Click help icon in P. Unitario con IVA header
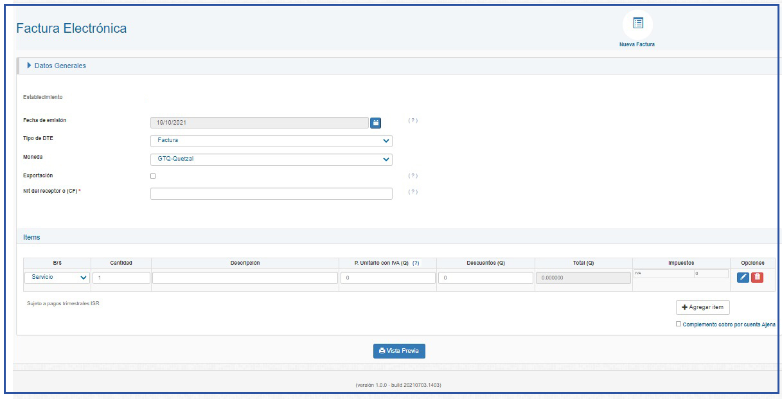The image size is (782, 399). click(416, 263)
